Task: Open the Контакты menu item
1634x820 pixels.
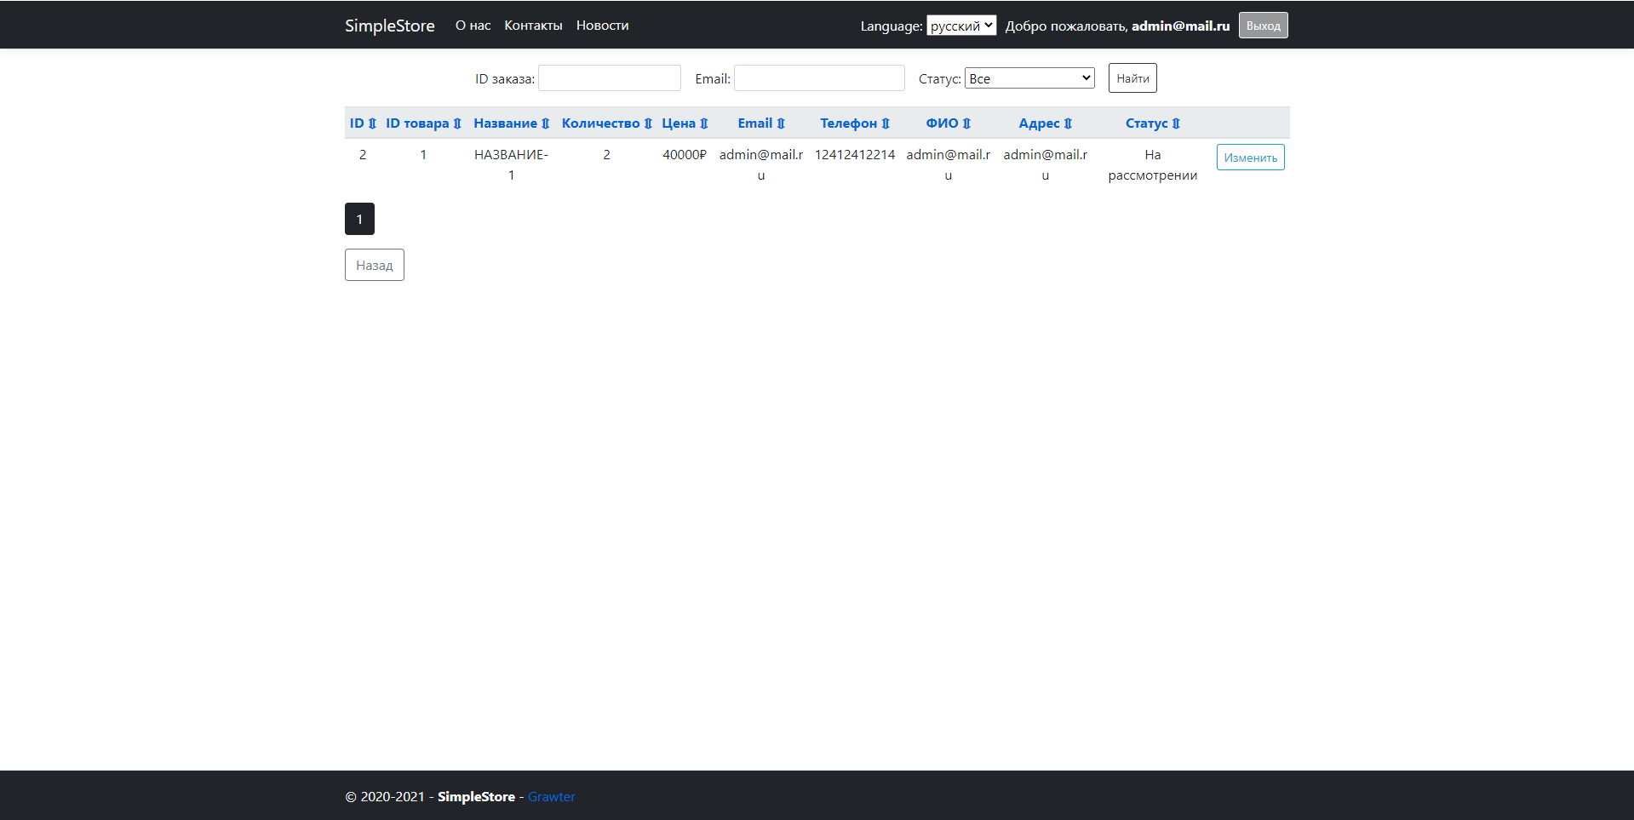Action: 533,25
